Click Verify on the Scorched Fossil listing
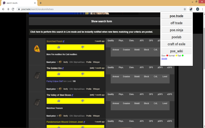The height and width of the screenshot is (128, 205). (x=66, y=62)
